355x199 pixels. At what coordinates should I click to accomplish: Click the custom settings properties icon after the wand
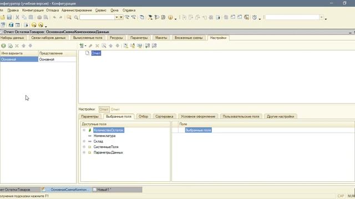126,46
